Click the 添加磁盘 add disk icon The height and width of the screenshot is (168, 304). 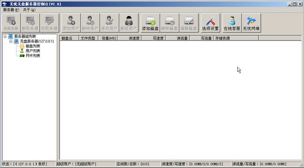(x=150, y=23)
